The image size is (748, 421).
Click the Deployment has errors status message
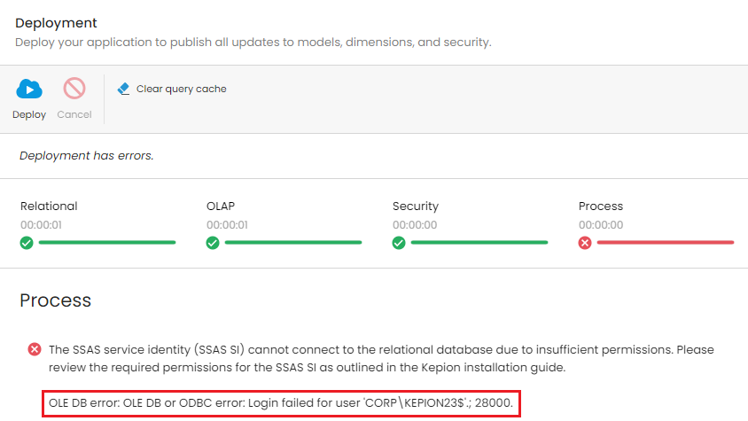point(86,156)
